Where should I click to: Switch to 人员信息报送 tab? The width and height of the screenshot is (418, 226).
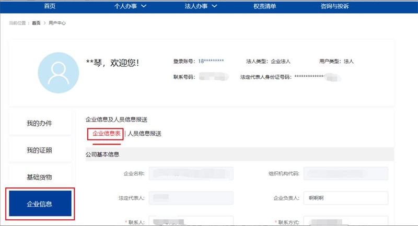[145, 134]
